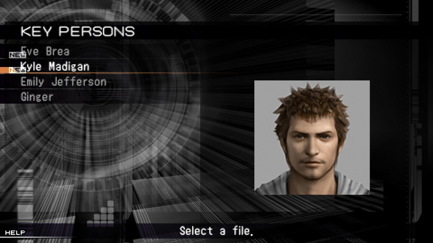
Task: Click the NEW badge beside Eve Brea
Action: click(17, 55)
